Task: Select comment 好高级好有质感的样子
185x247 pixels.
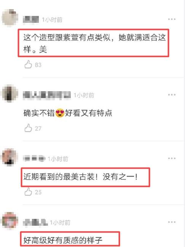Action: pos(63,240)
